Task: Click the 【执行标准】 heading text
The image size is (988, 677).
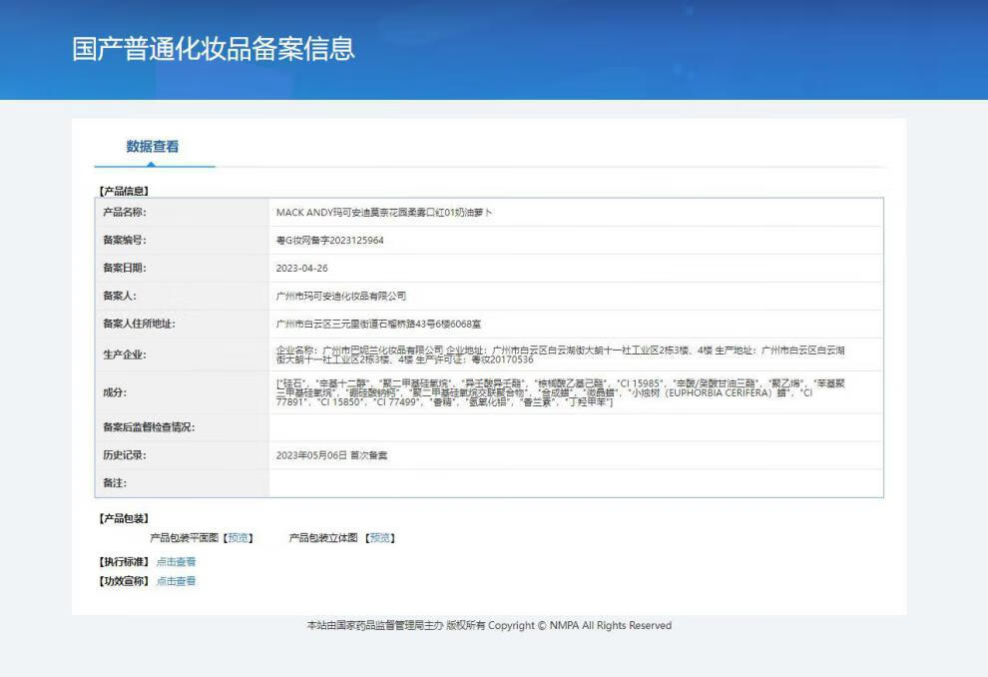Action: tap(124, 561)
